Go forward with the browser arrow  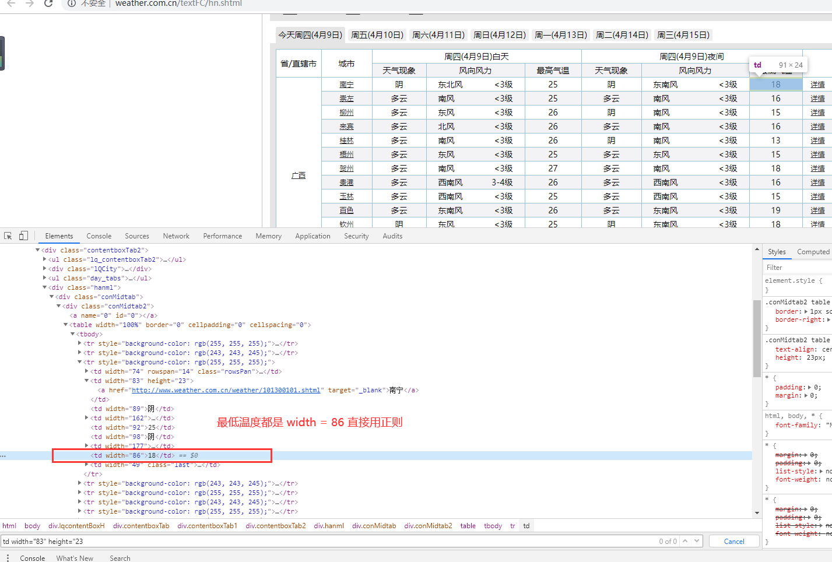[x=30, y=3]
